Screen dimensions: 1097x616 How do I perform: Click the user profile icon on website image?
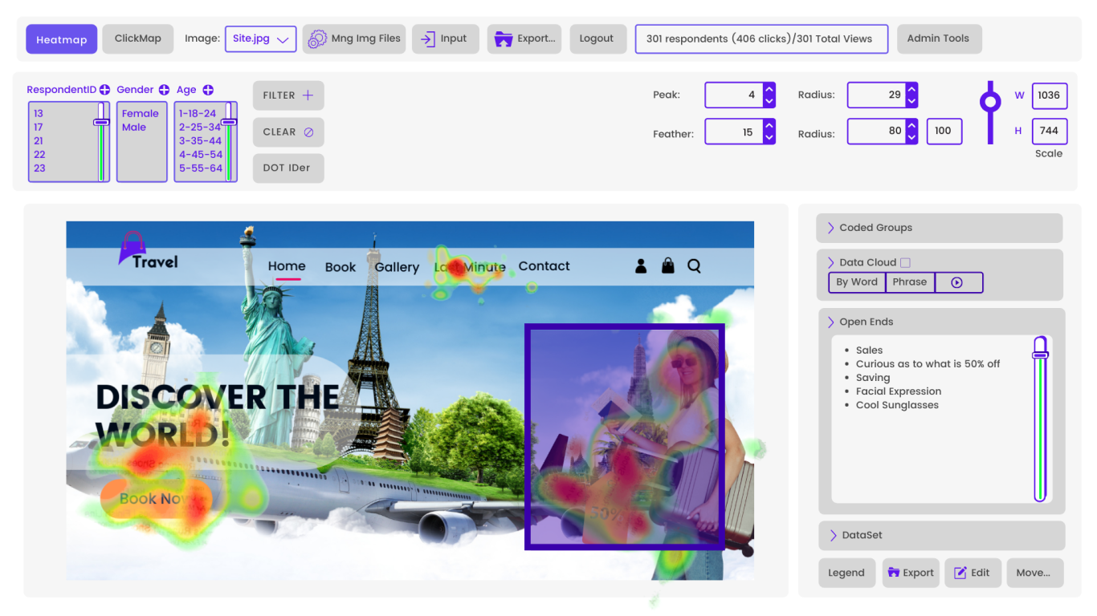point(641,265)
